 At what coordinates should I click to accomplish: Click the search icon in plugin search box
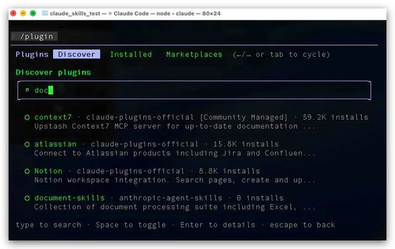pos(27,90)
